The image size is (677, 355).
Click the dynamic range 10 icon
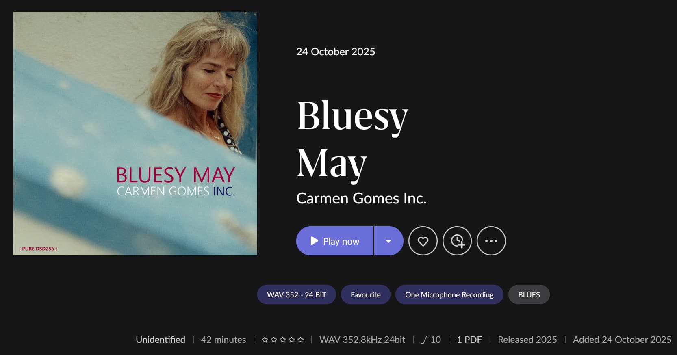tap(425, 340)
